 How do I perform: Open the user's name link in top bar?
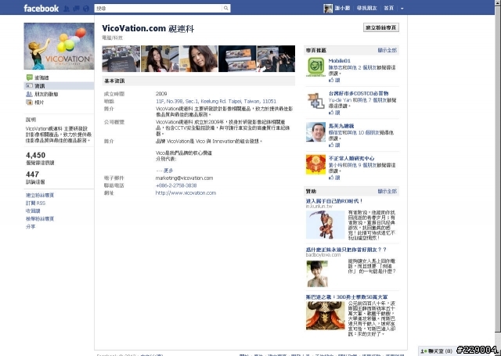click(x=342, y=9)
